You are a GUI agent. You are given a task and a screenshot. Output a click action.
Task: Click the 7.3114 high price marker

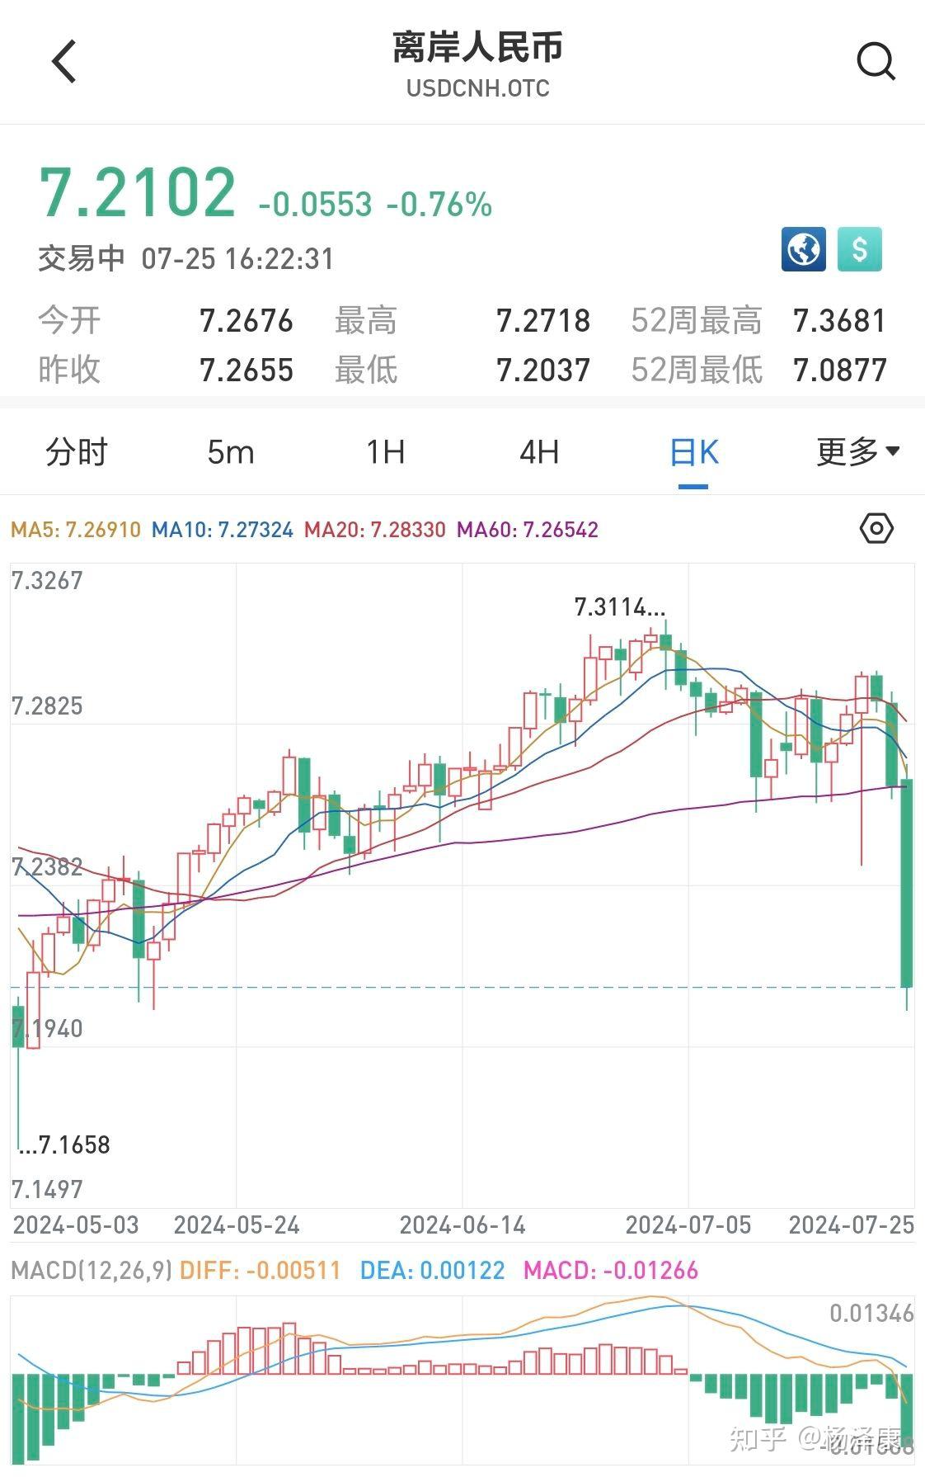tap(619, 608)
